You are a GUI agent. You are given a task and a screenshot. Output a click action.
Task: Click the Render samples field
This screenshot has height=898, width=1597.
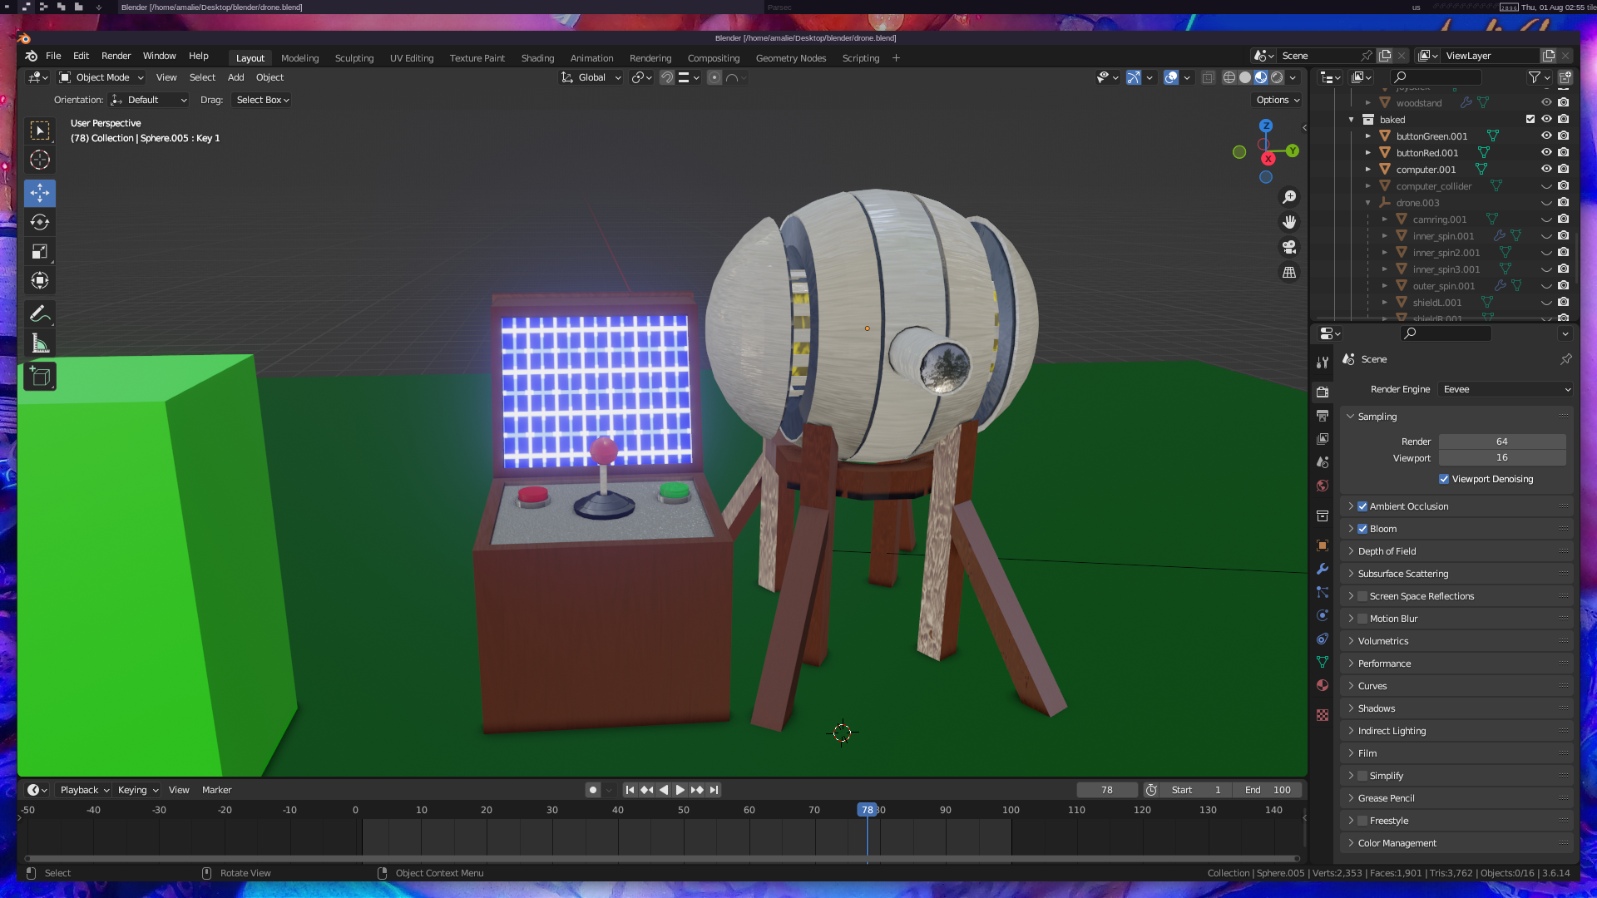click(1501, 442)
